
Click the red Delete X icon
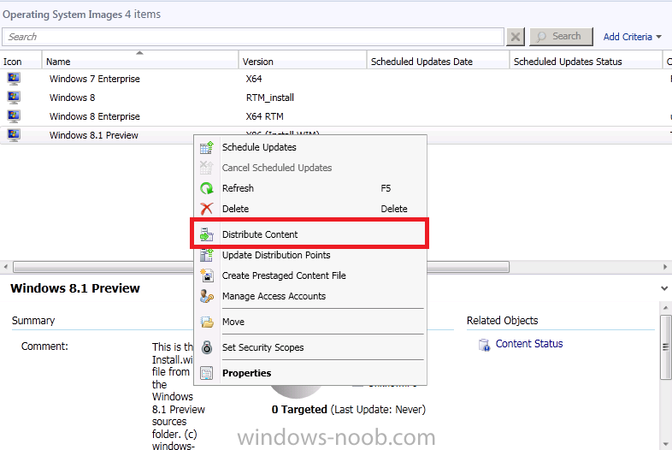206,209
